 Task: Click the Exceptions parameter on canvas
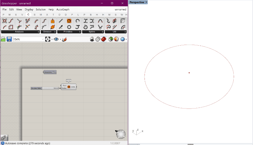click(x=50, y=72)
